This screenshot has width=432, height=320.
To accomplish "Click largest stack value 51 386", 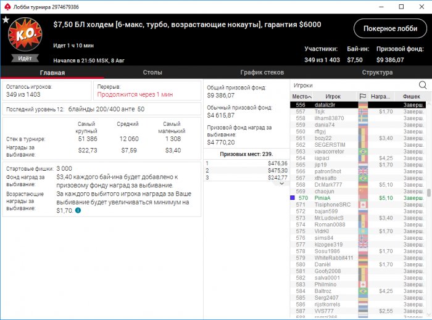I will (88, 139).
